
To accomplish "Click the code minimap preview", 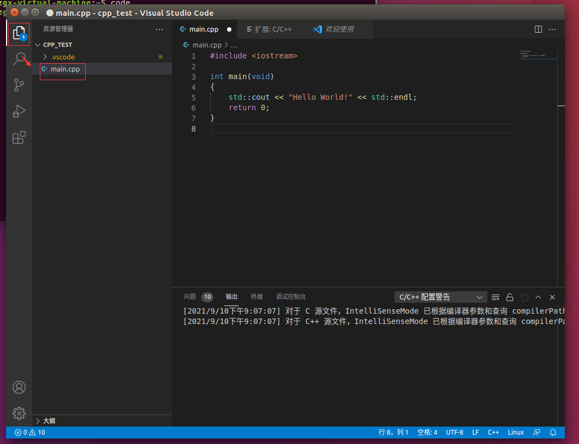I will point(538,55).
